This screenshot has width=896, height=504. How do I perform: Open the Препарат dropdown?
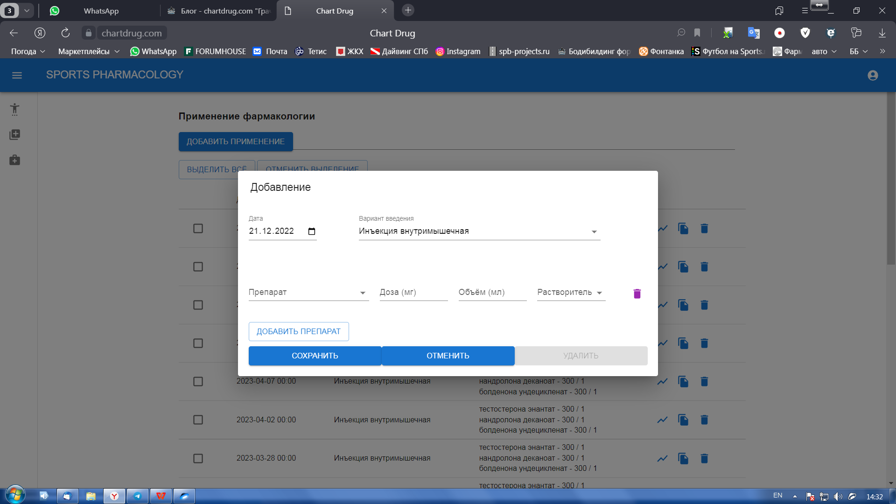pos(362,293)
